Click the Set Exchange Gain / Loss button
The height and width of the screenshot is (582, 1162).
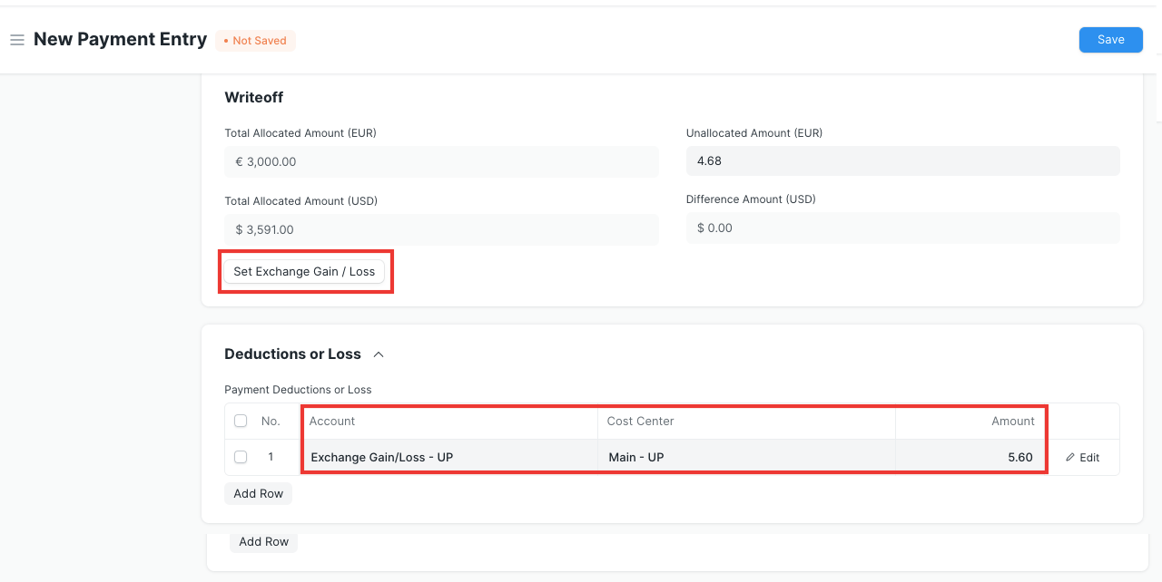[305, 271]
